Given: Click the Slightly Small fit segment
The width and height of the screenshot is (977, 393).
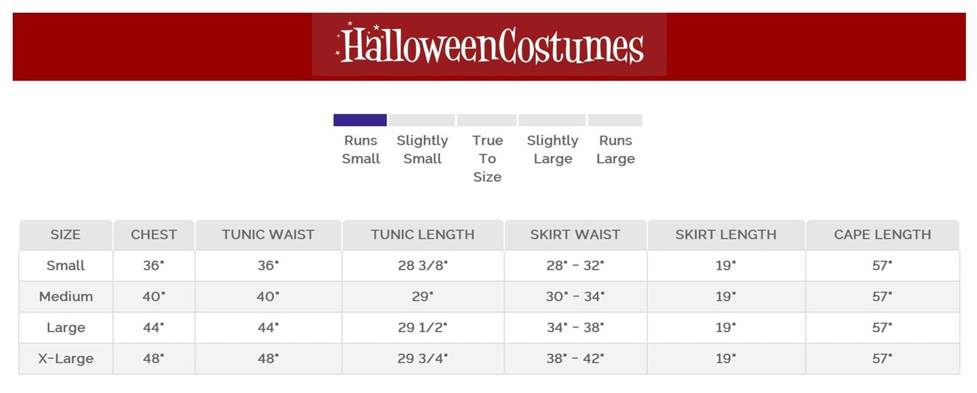Looking at the screenshot, I should point(421,120).
